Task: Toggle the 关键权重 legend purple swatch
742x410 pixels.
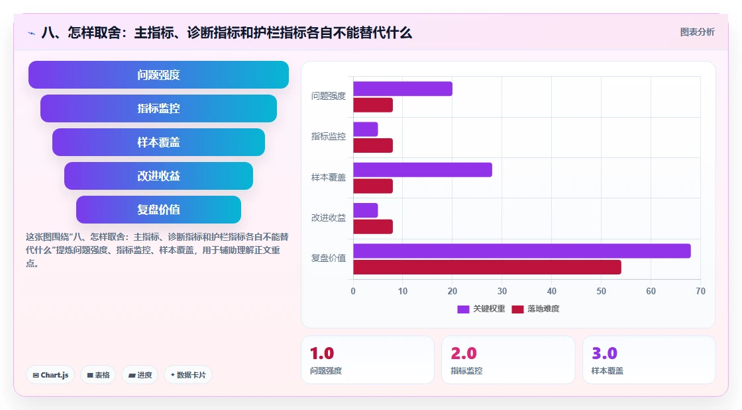Action: point(463,309)
